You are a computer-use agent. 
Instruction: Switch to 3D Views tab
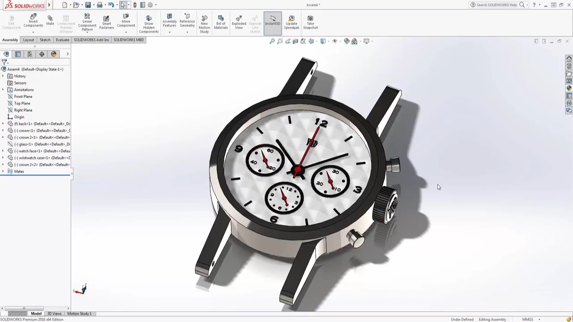point(54,314)
